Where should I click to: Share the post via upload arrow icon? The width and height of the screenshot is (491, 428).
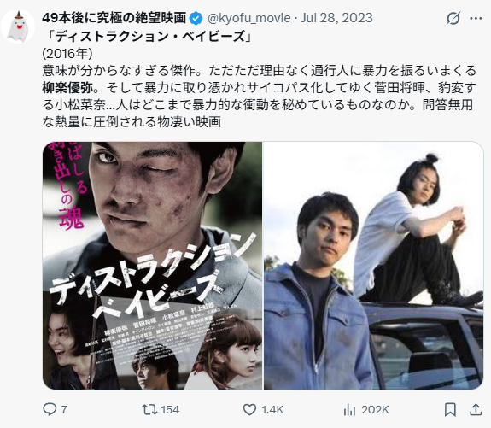tap(476, 409)
